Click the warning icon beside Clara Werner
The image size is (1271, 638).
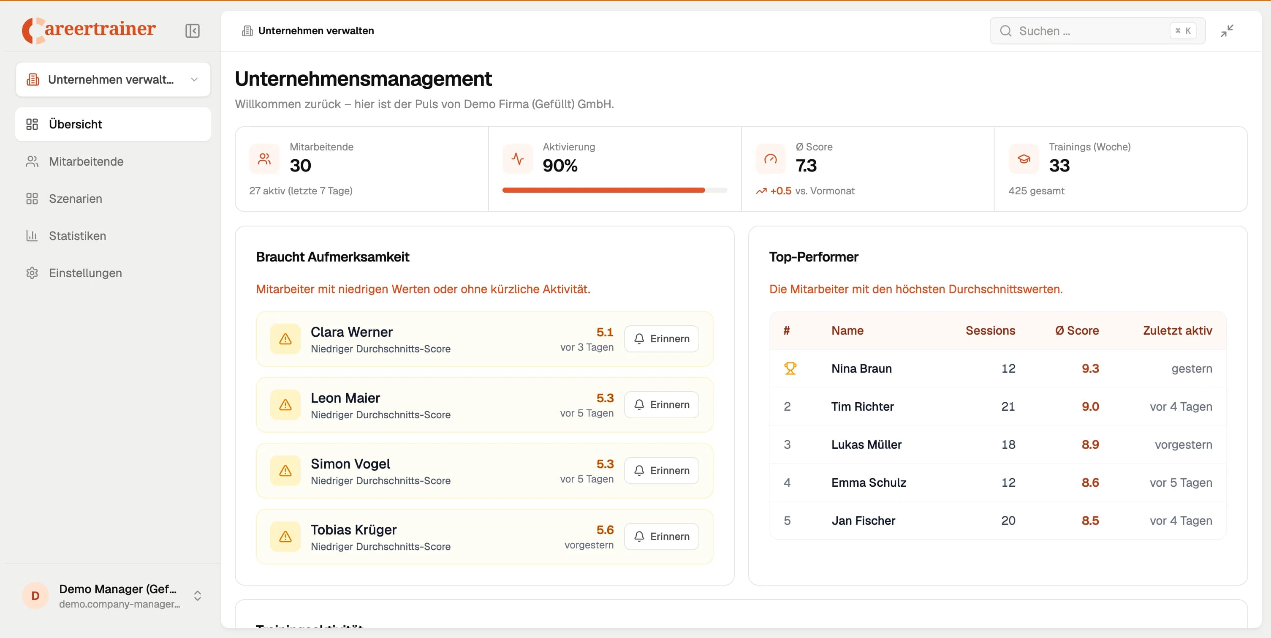click(x=285, y=339)
